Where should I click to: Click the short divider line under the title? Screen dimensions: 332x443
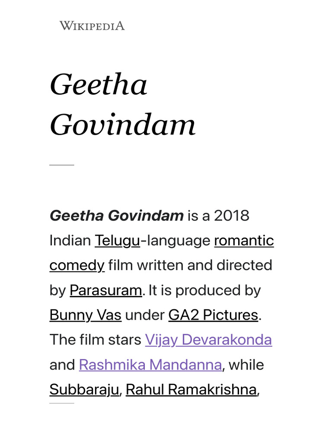[x=62, y=165]
